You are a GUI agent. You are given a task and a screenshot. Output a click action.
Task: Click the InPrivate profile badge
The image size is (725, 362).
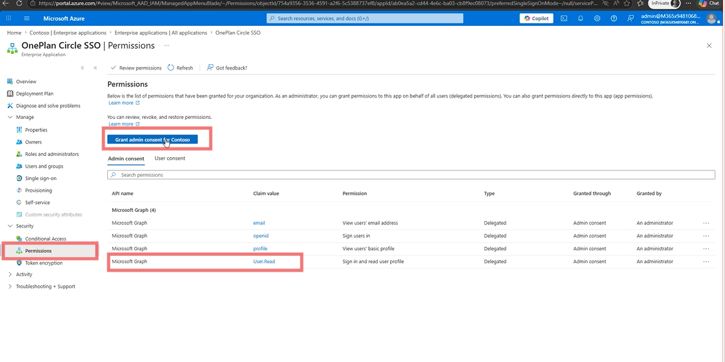click(x=664, y=3)
